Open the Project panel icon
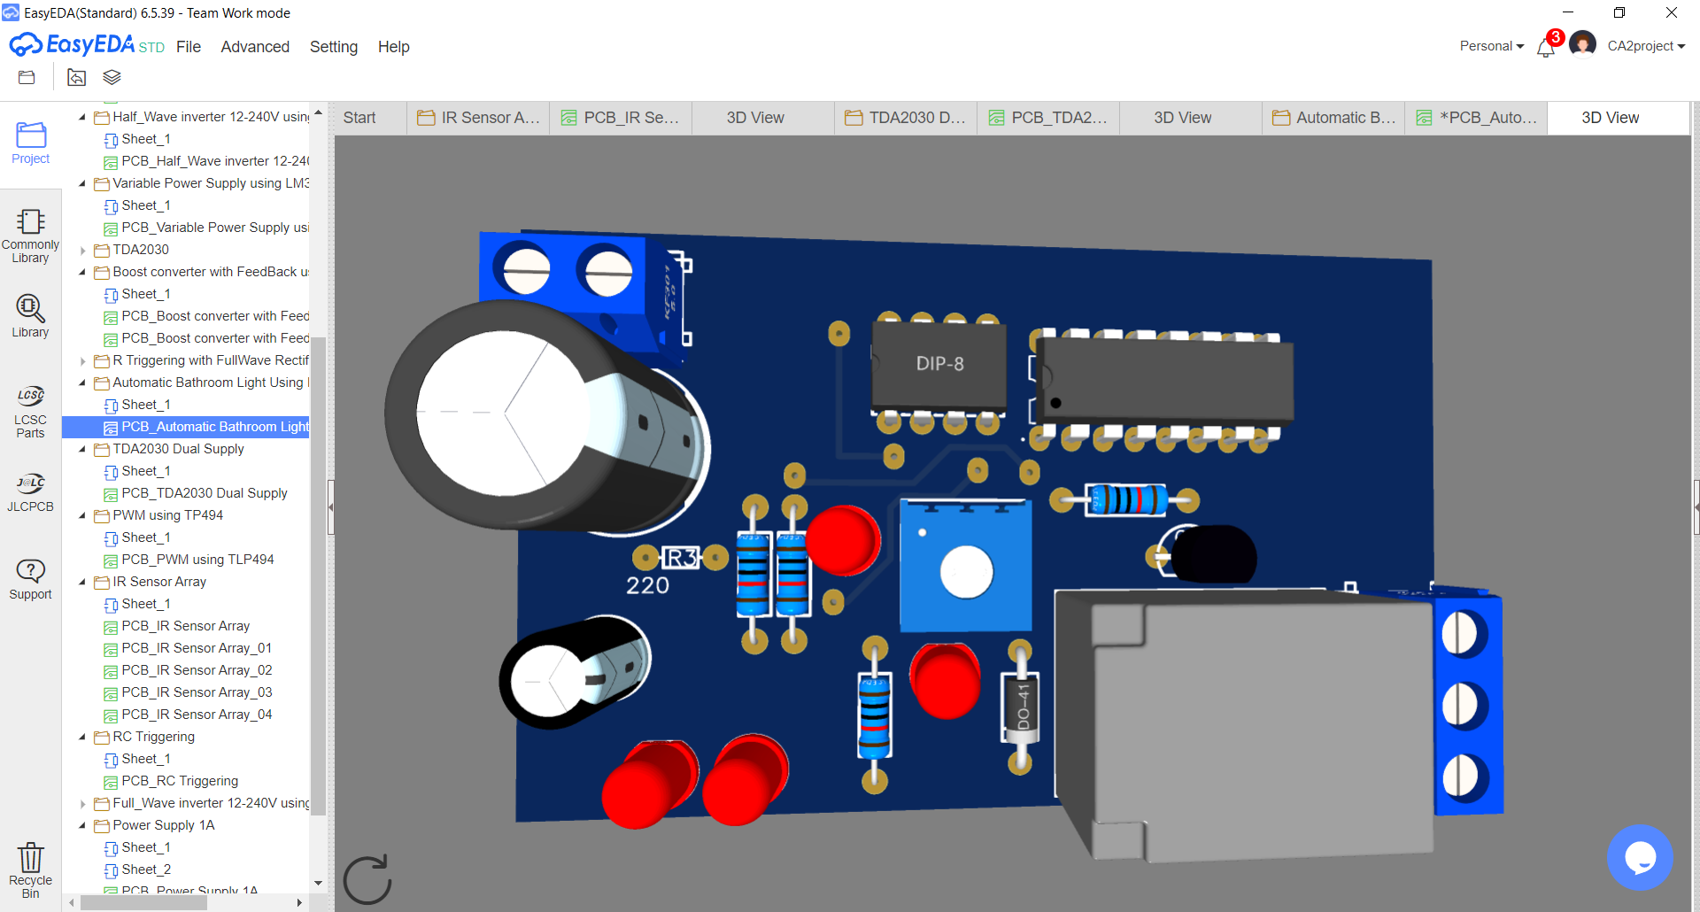Screen dimensions: 1700x912 point(30,143)
